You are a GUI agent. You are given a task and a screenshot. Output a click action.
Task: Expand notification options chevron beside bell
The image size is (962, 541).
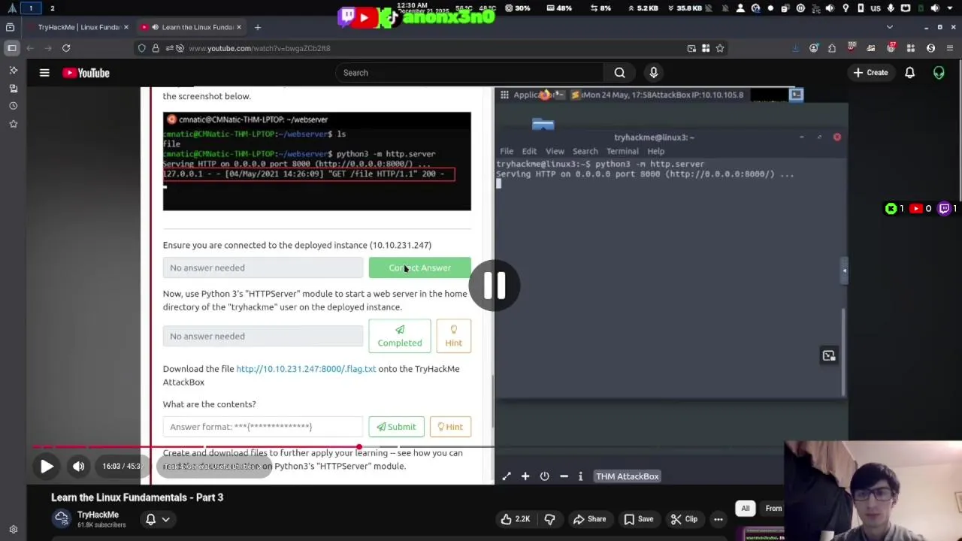coord(166,519)
